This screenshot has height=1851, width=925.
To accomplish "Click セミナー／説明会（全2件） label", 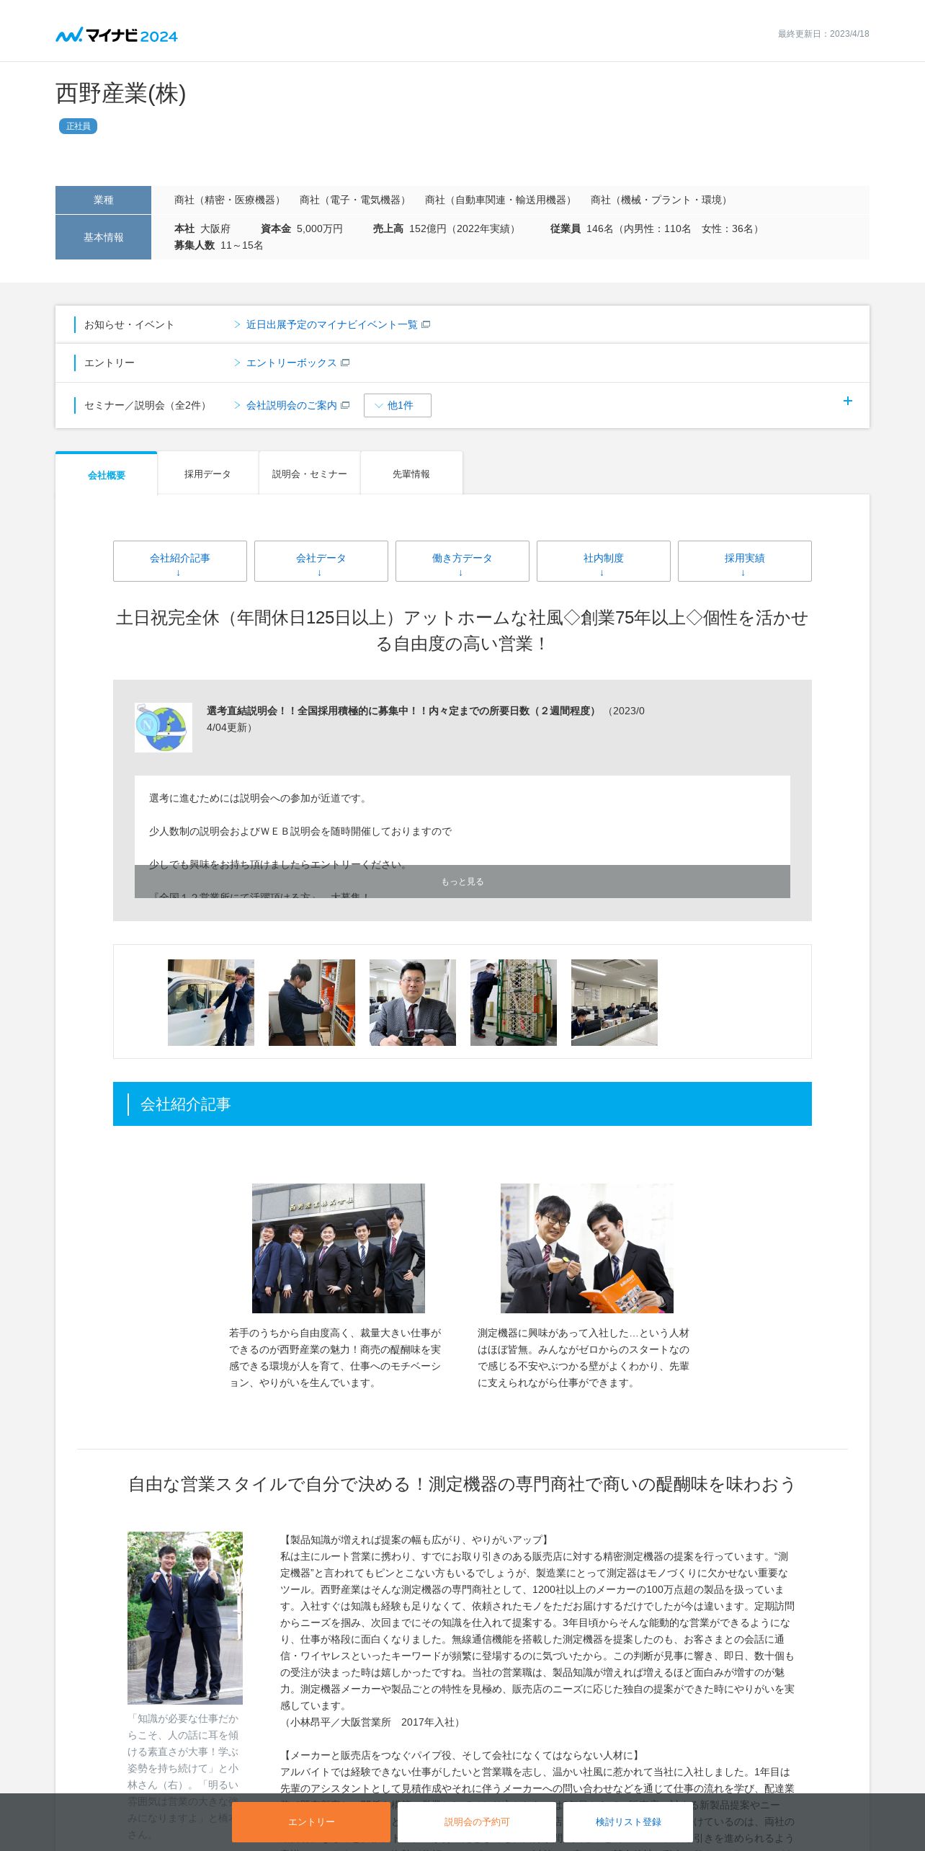I will 147,405.
